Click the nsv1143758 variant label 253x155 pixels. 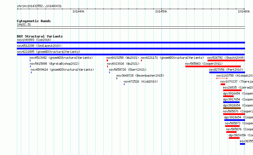click(x=235, y=76)
